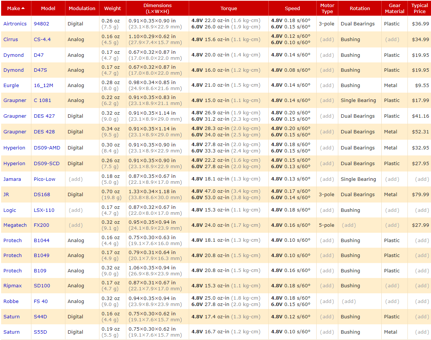Add gear material for Ripmax SD100
The width and height of the screenshot is (431, 340).
tap(392, 285)
